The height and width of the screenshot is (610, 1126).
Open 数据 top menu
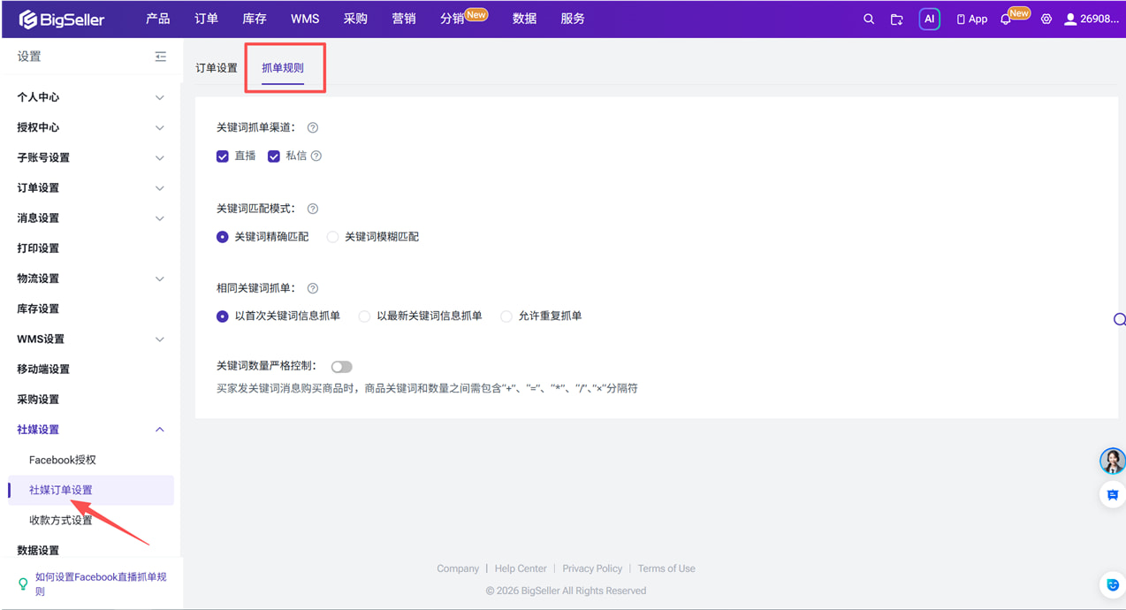(x=524, y=19)
